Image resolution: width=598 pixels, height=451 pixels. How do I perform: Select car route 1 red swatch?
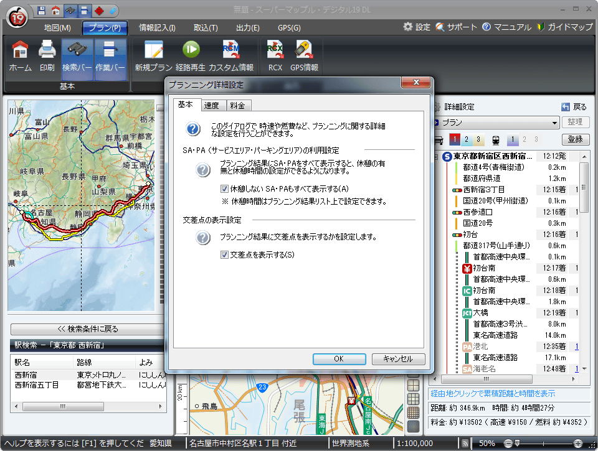coord(455,140)
